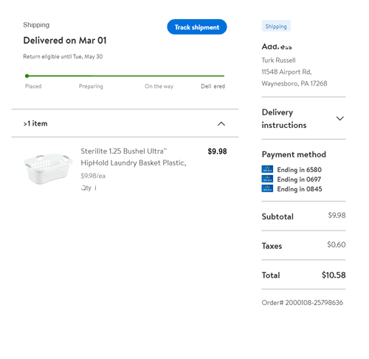Click the Taxes amount $0.60

[x=337, y=245]
